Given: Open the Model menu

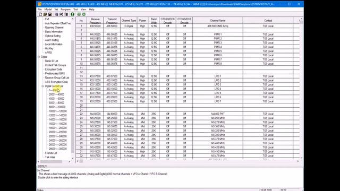Looking at the screenshot, I should click(48, 10).
